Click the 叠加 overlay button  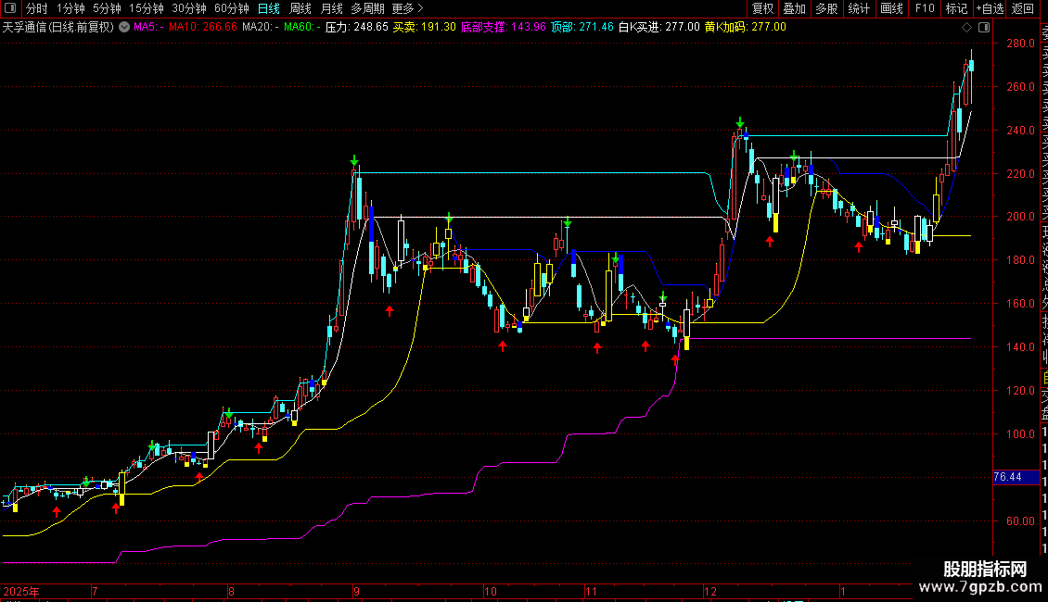(x=795, y=8)
